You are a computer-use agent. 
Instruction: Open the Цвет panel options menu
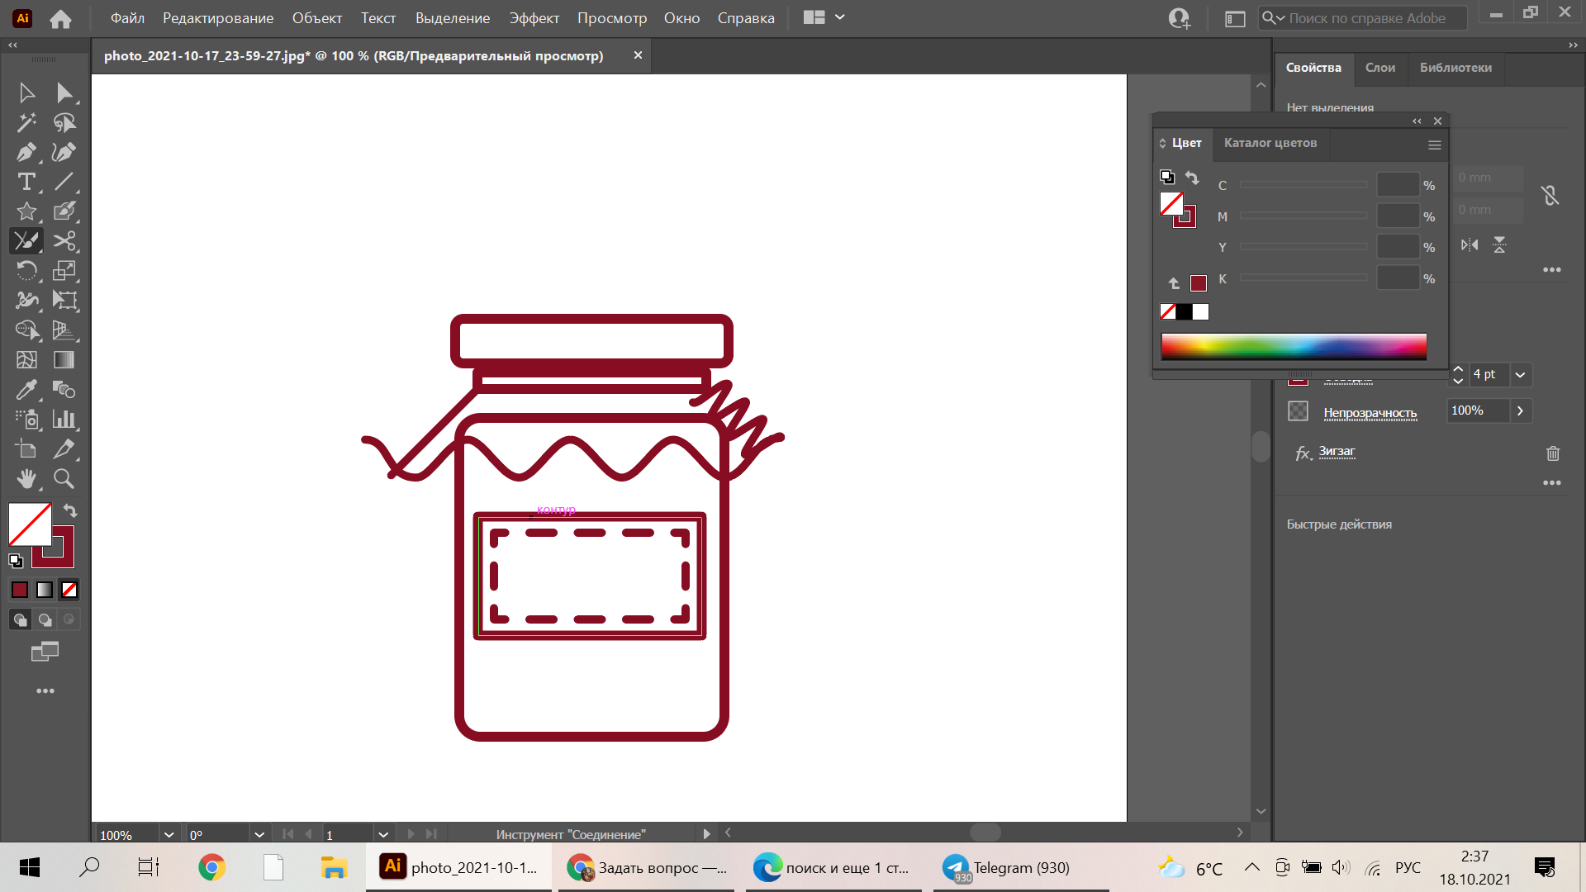tap(1435, 145)
